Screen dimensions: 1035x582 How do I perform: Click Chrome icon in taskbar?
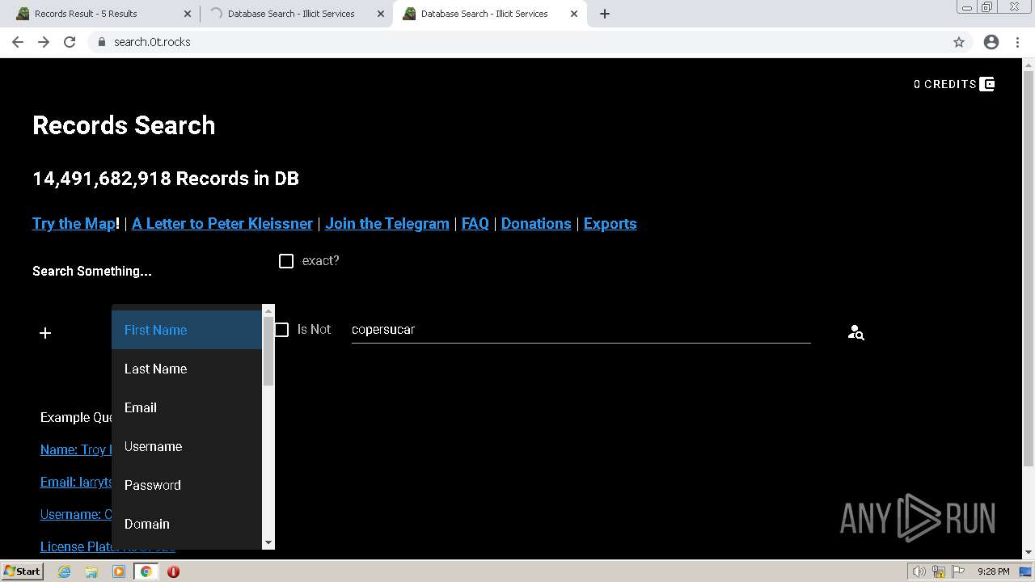point(146,571)
